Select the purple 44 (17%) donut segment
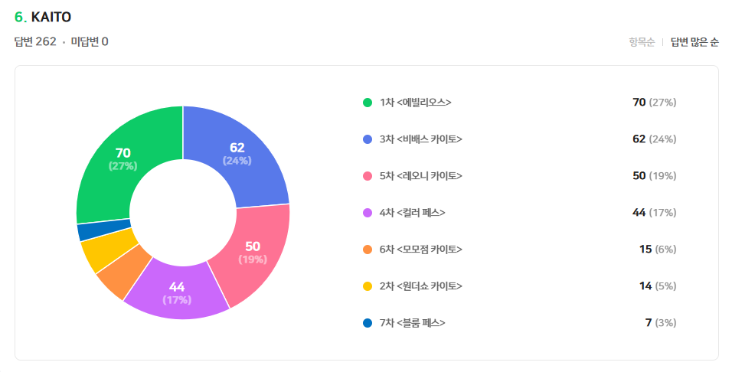 (178, 293)
